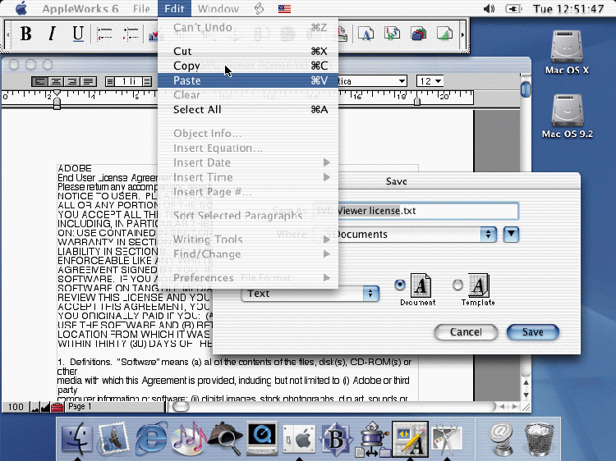Open the AppleWorks 6 application menu

coord(80,9)
